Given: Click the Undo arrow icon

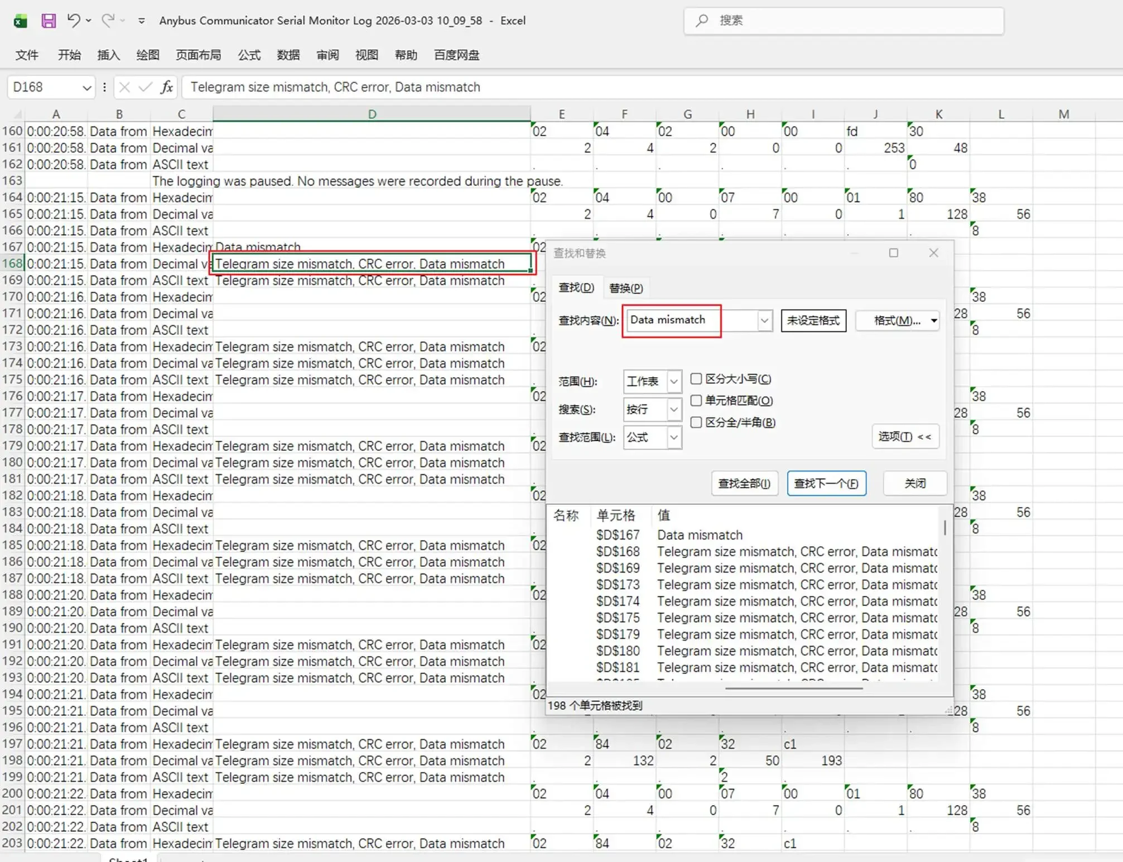Looking at the screenshot, I should tap(73, 20).
